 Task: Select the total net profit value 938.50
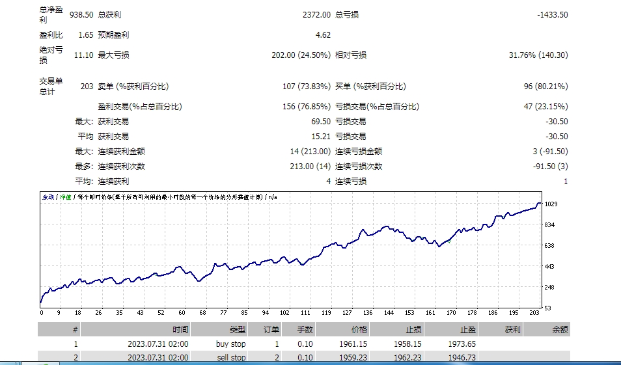click(x=81, y=15)
